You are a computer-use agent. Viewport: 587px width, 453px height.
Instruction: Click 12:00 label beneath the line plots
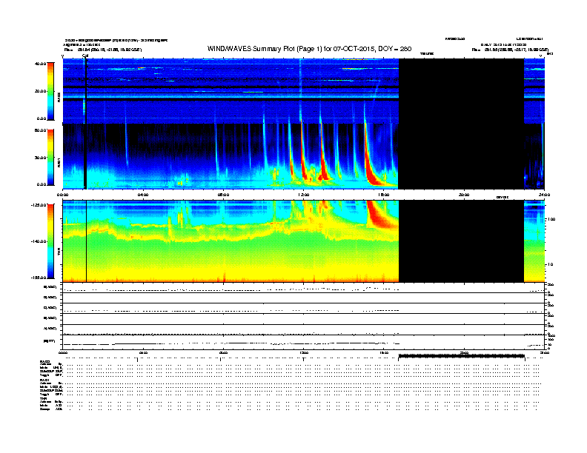[304, 352]
